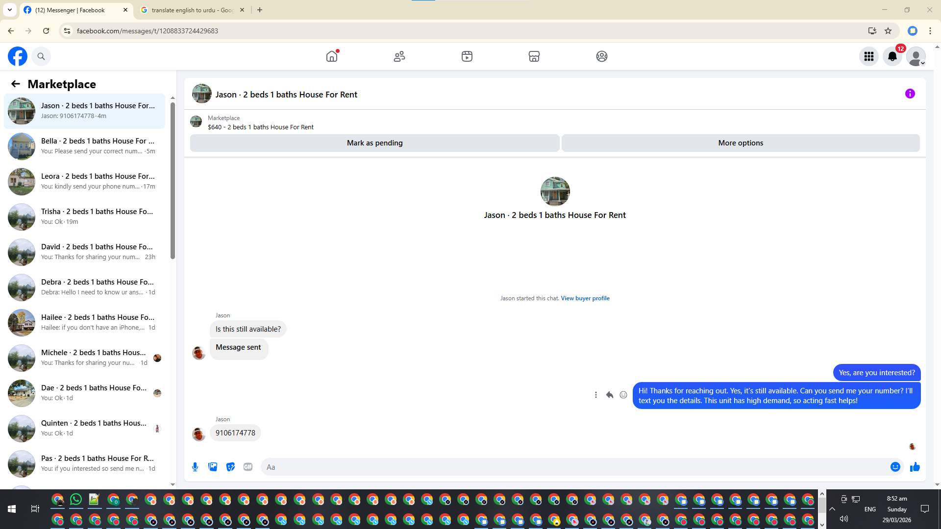Screen dimensions: 941x529
Task: Open the Facebook home logo
Action: pyautogui.click(x=18, y=56)
